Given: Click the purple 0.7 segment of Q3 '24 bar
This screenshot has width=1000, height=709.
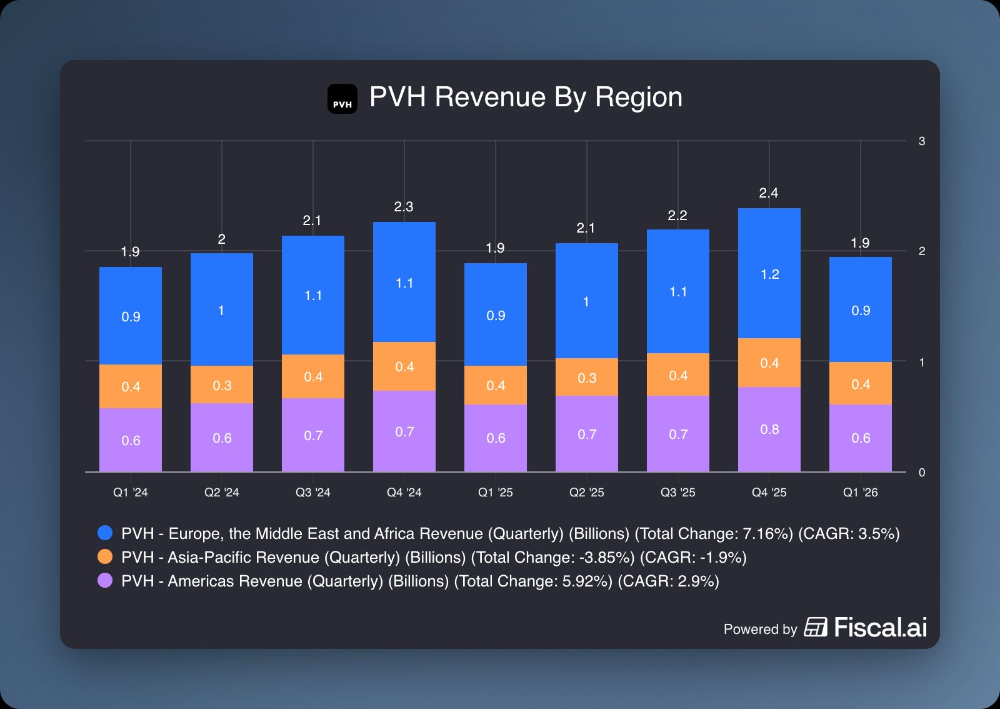Looking at the screenshot, I should coord(313,435).
